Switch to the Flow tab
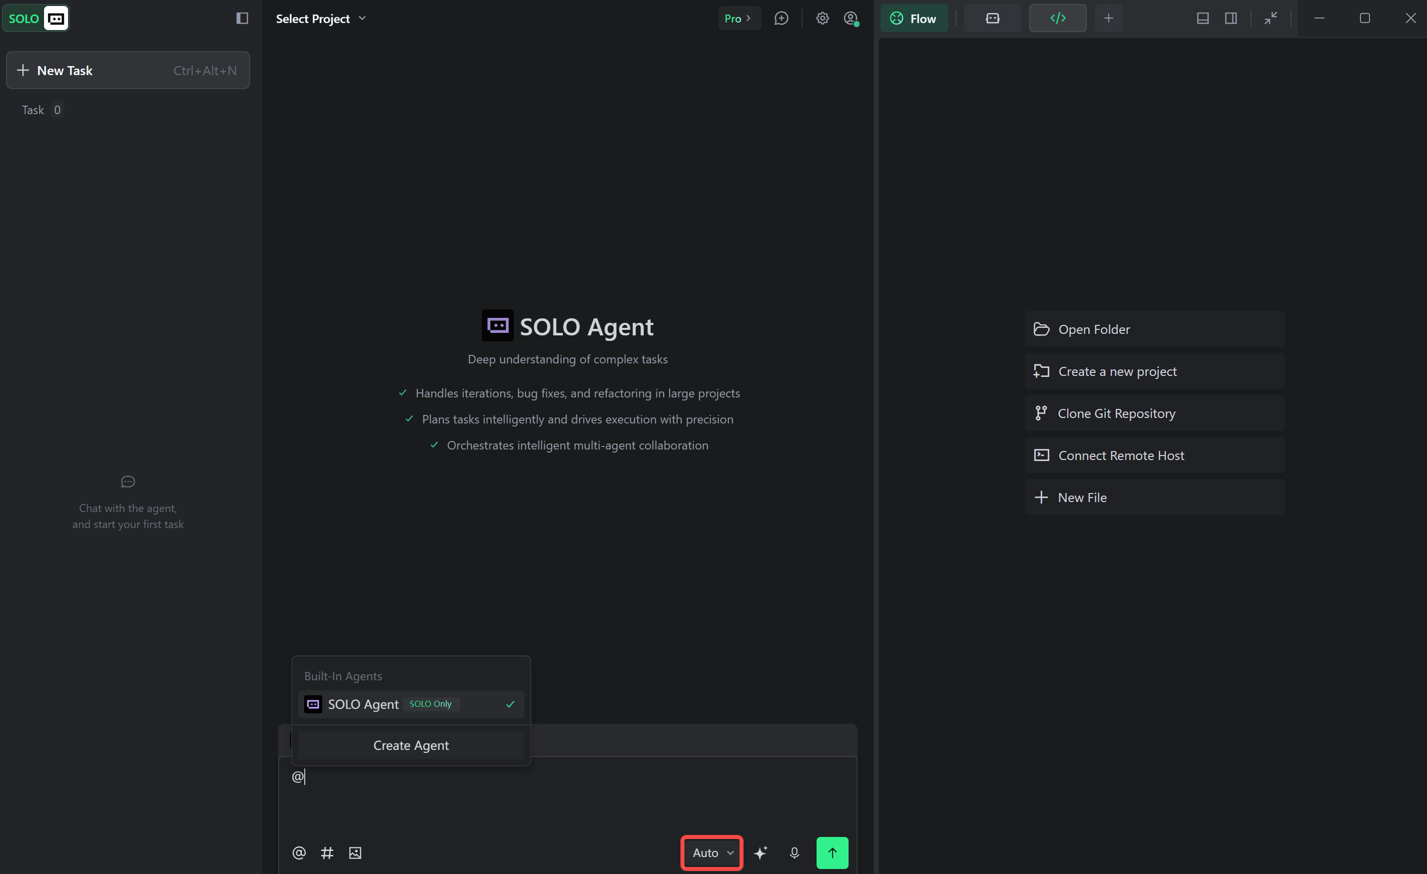The image size is (1427, 874). point(914,19)
